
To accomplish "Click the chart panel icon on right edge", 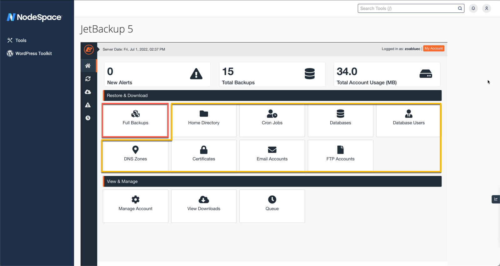I will (496, 199).
